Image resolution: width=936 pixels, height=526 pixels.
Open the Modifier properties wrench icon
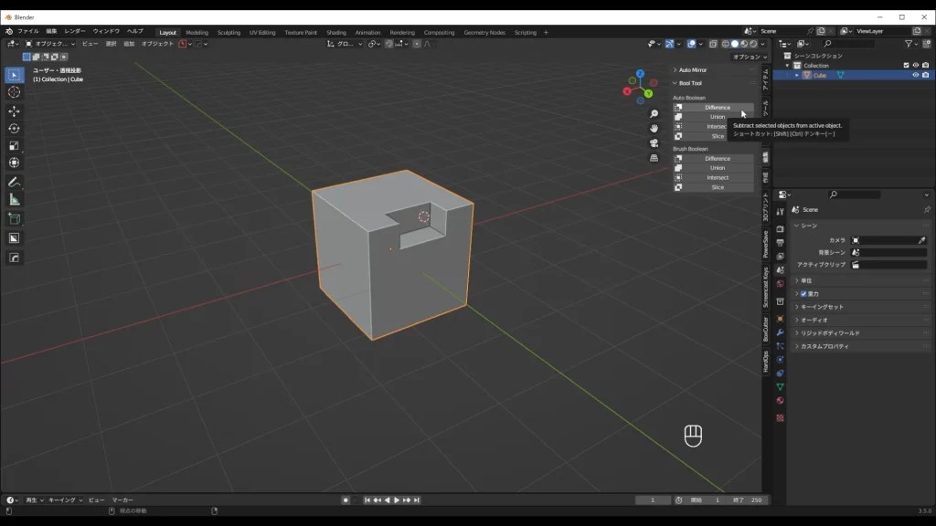781,331
